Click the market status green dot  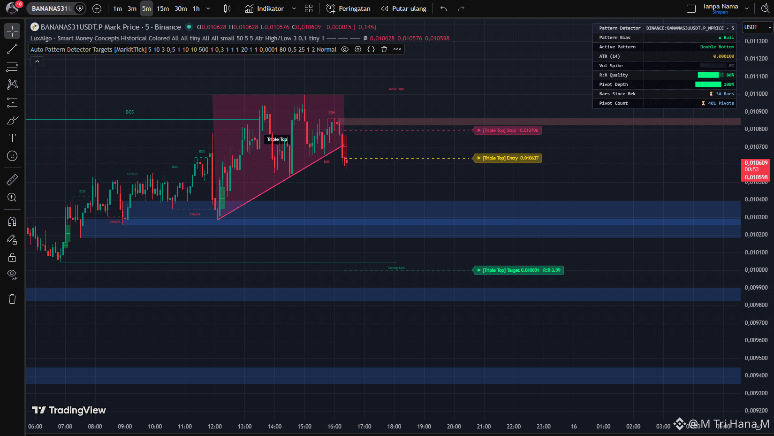click(x=189, y=27)
